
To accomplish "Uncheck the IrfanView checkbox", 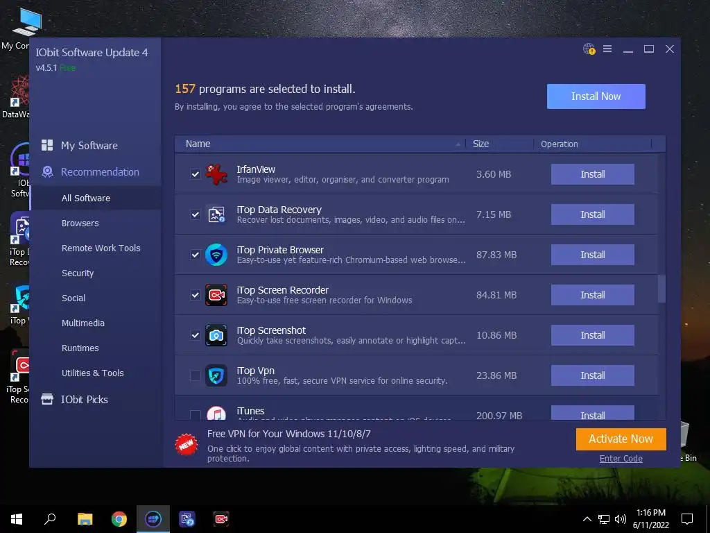I will click(x=195, y=174).
